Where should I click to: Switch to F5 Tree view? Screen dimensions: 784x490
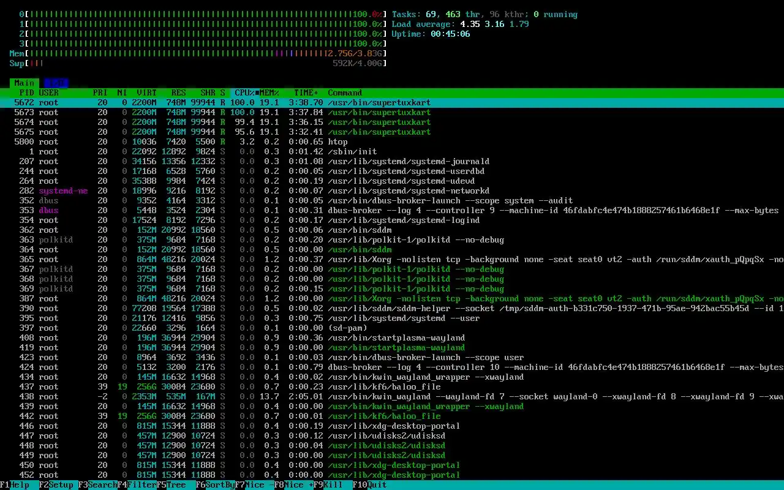pyautogui.click(x=176, y=484)
